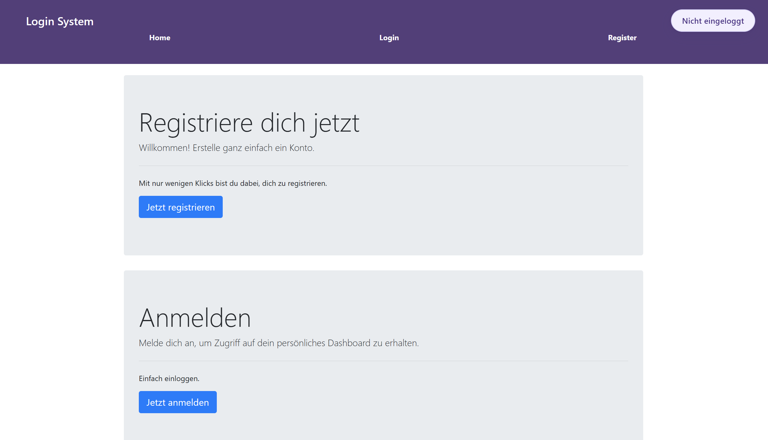Open registration via the Register menu item
This screenshot has width=768, height=440.
point(622,38)
